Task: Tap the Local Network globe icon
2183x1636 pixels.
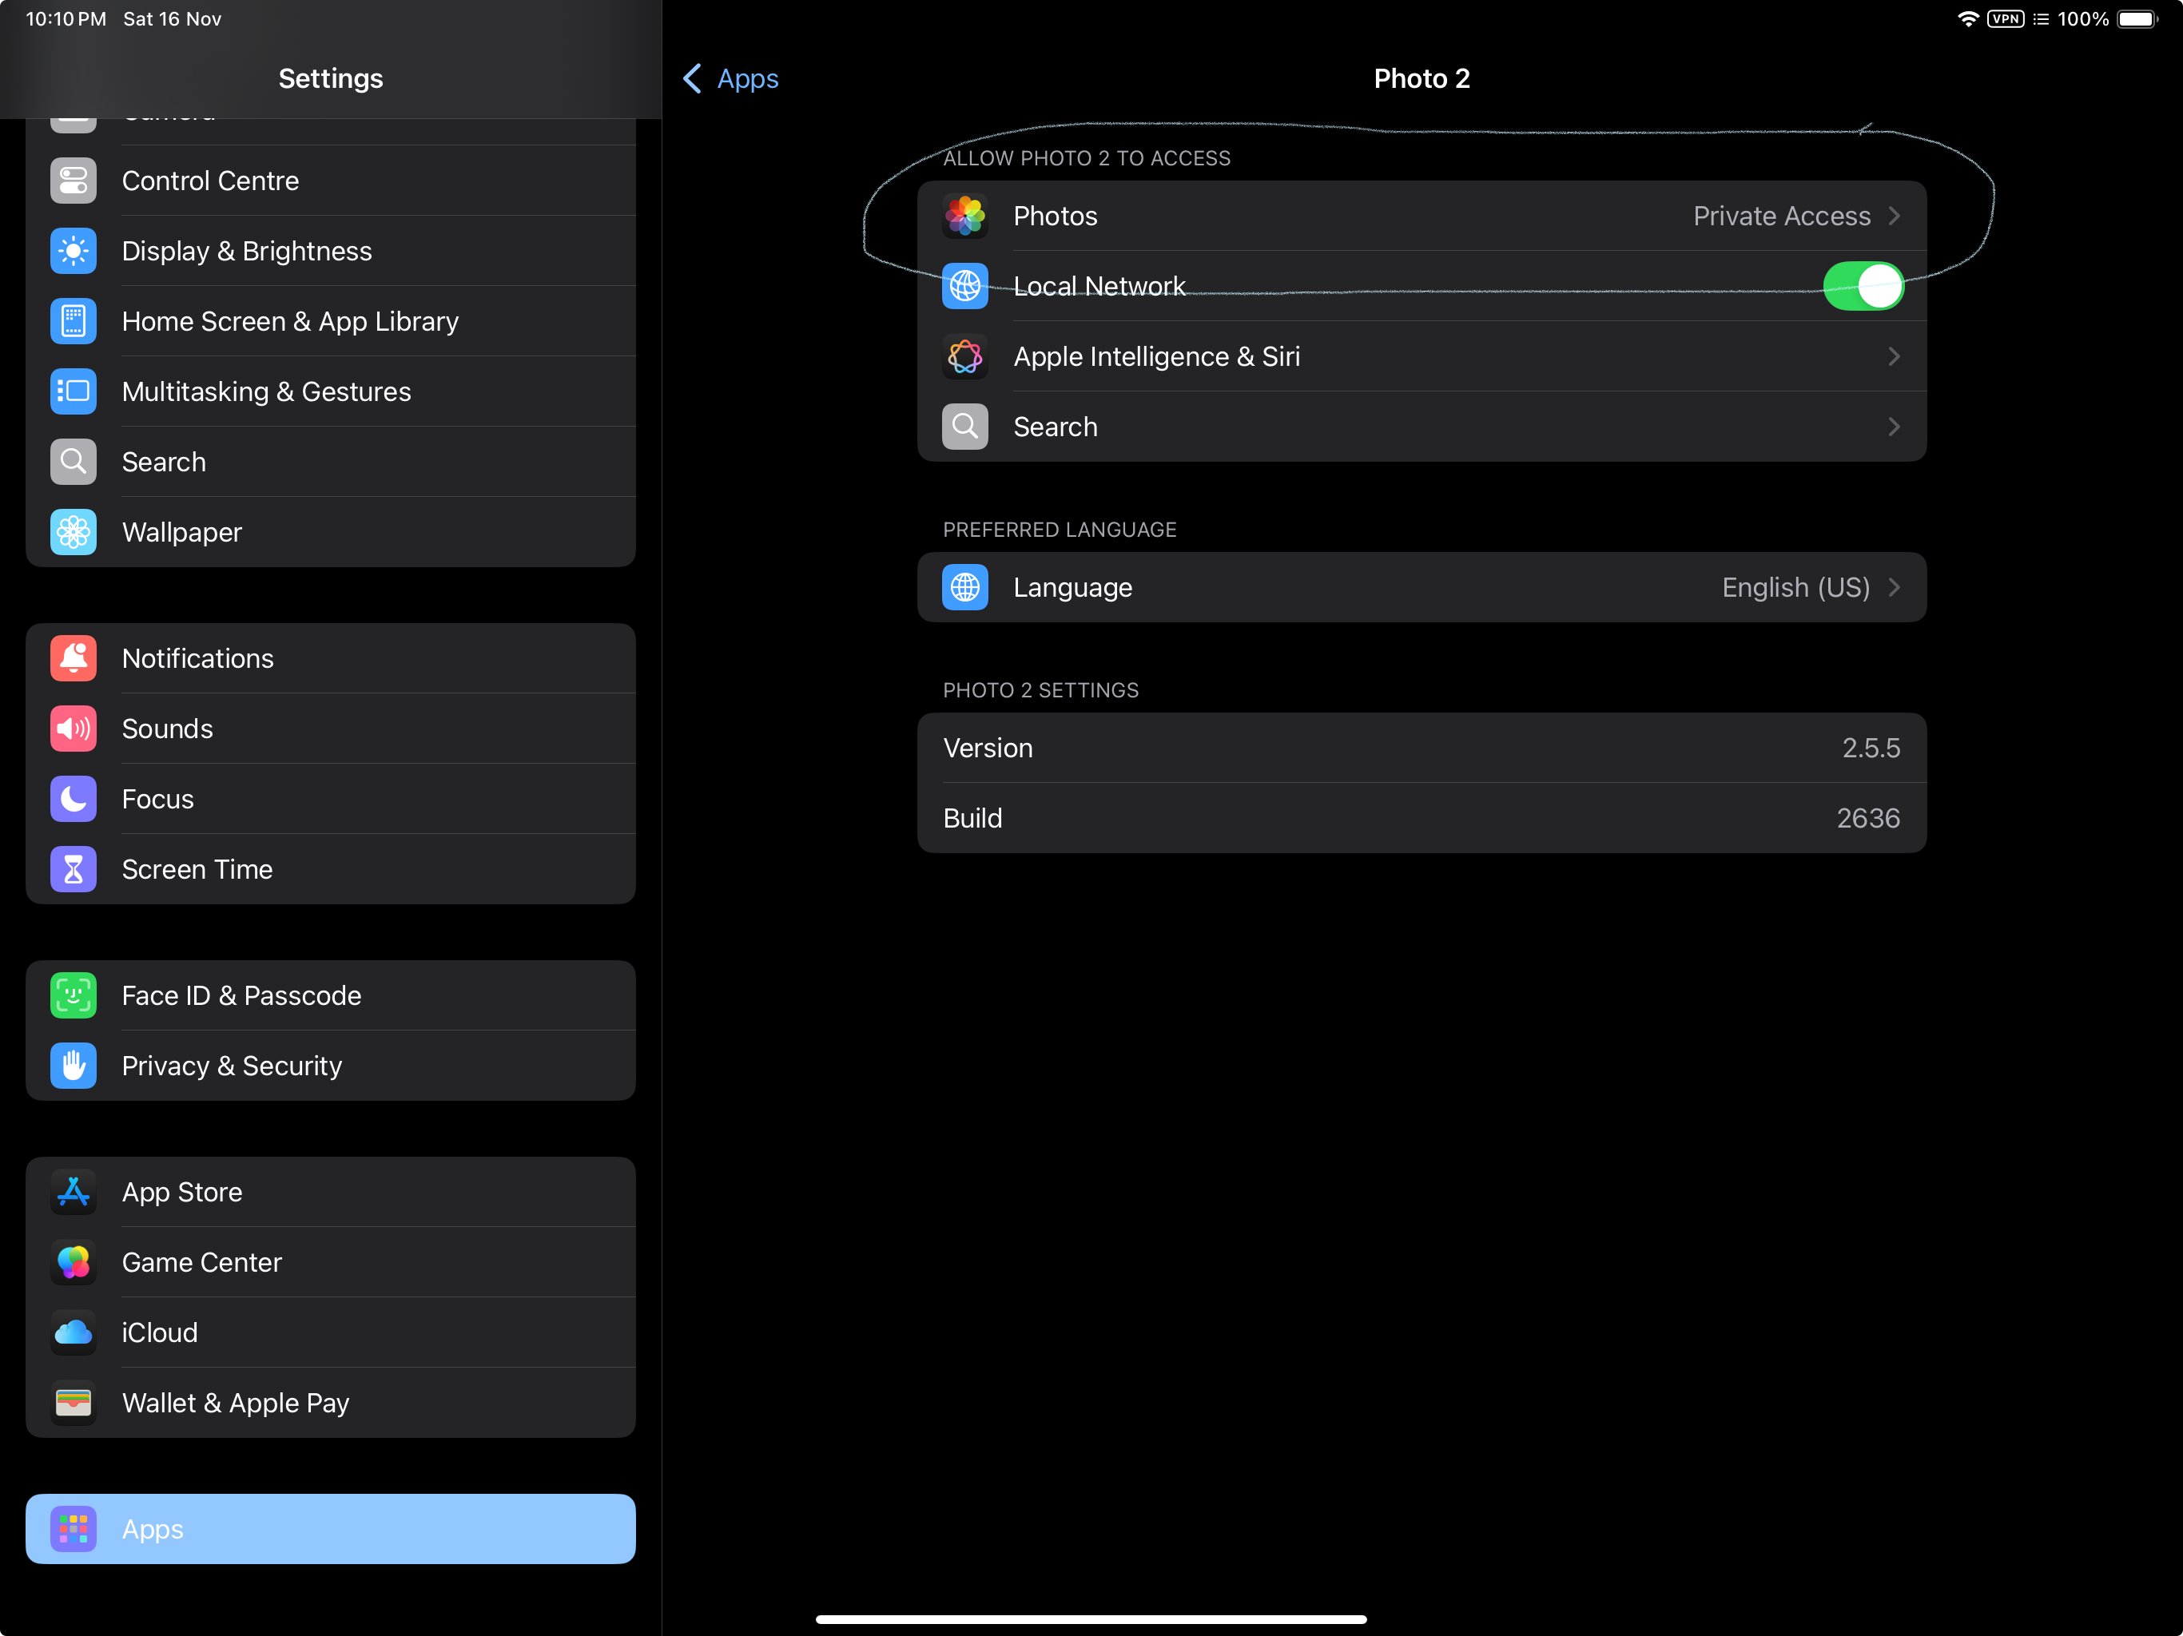Action: click(965, 286)
